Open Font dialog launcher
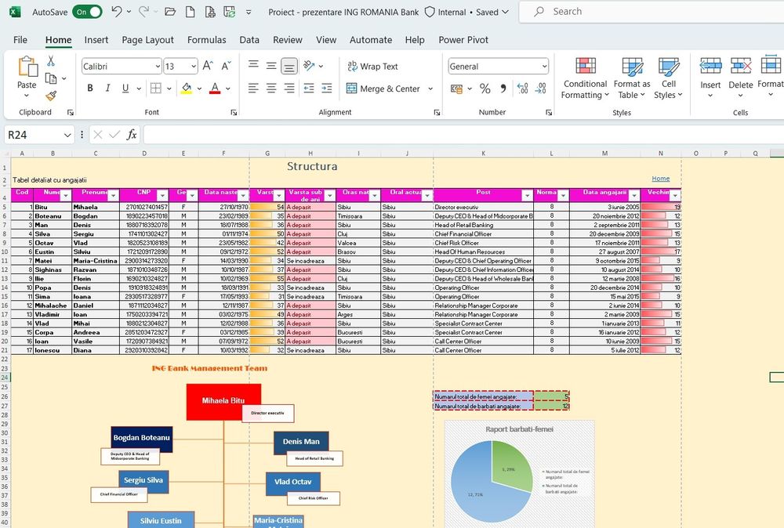Viewport: 784px width, 528px height. [x=234, y=112]
